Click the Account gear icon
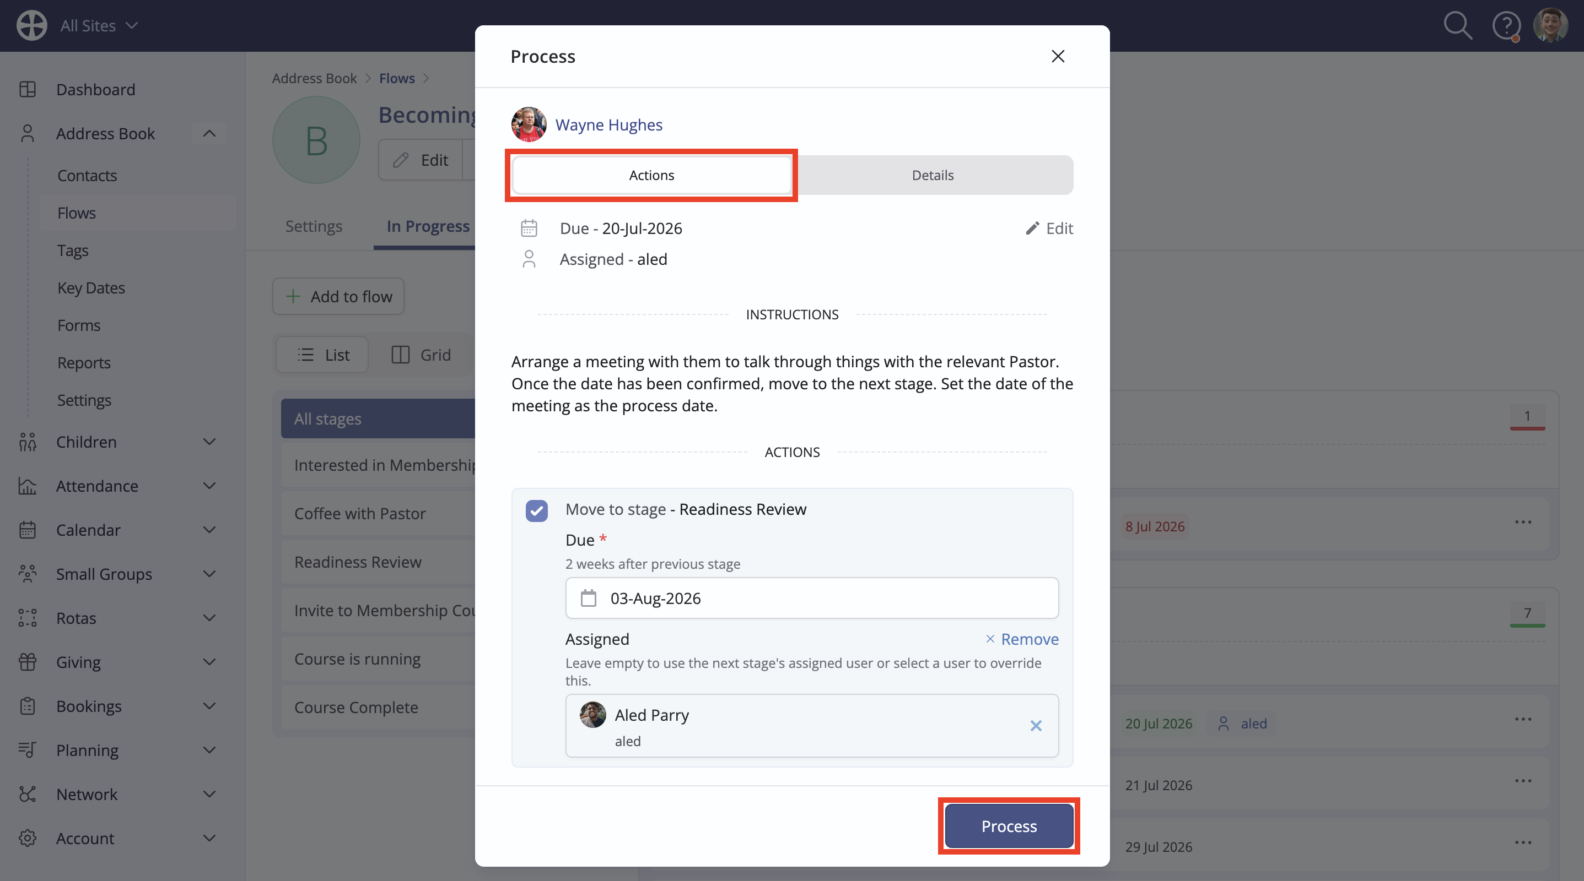Viewport: 1584px width, 881px height. click(x=28, y=838)
